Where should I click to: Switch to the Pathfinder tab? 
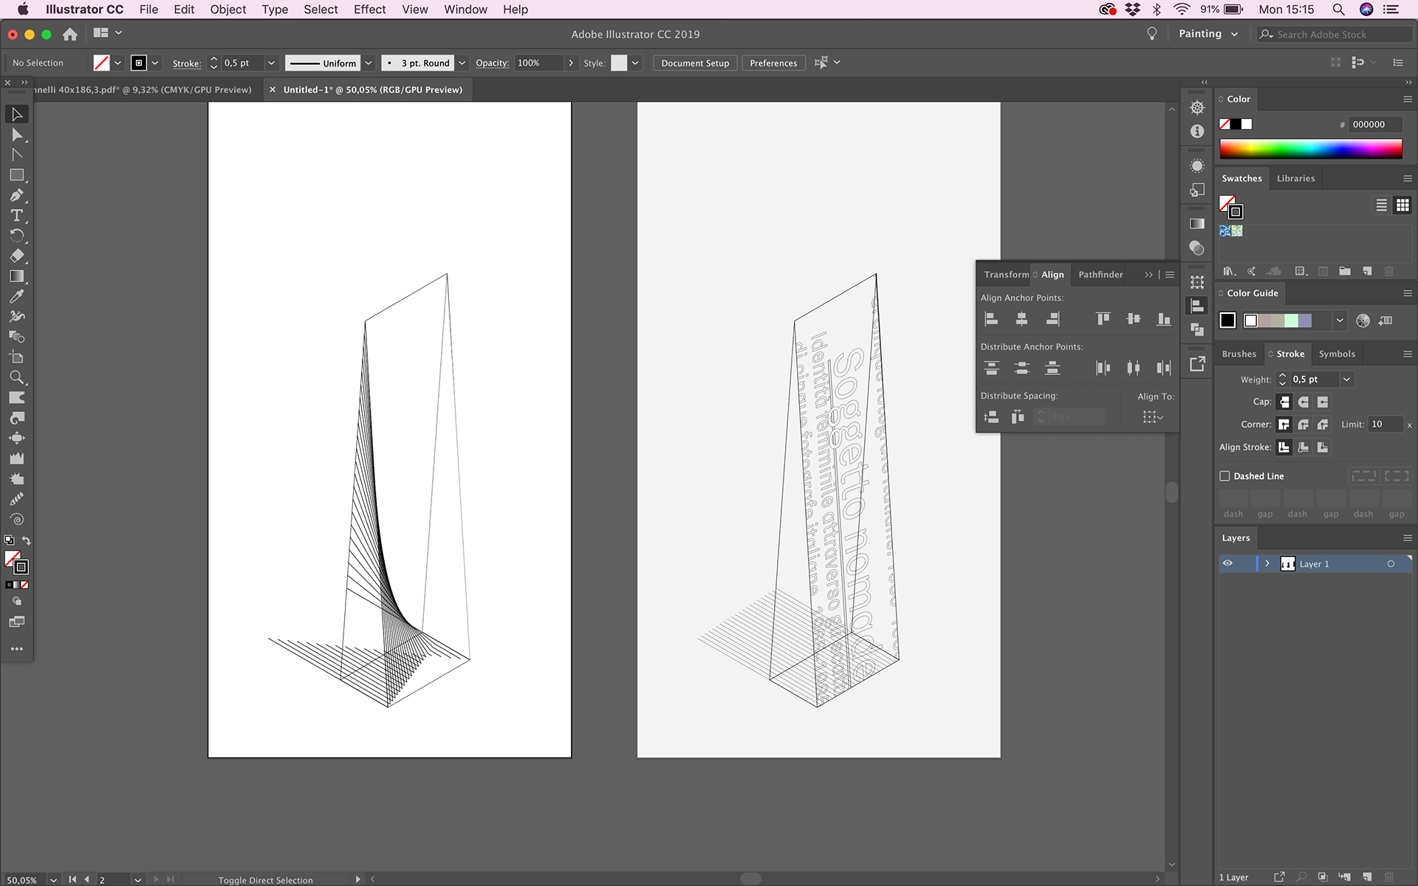[1100, 275]
